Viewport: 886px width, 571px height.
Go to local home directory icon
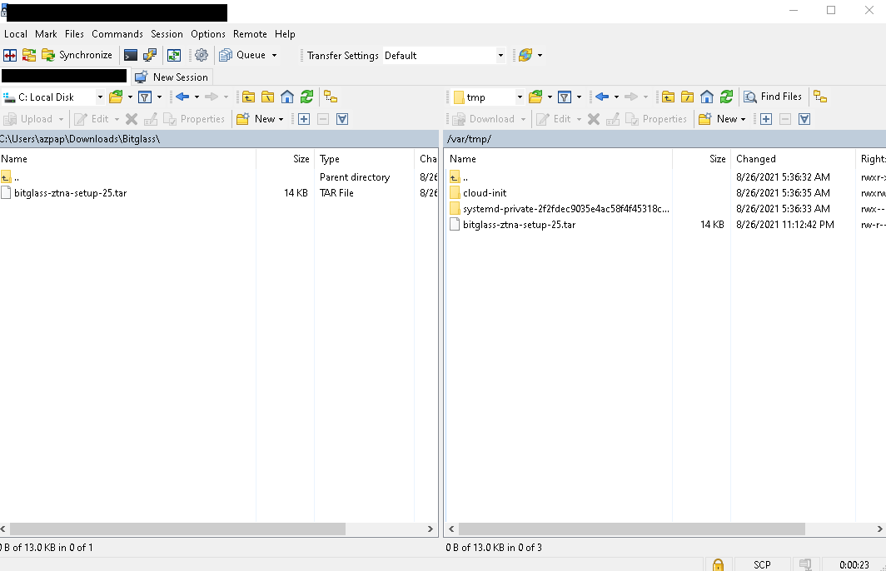(287, 97)
